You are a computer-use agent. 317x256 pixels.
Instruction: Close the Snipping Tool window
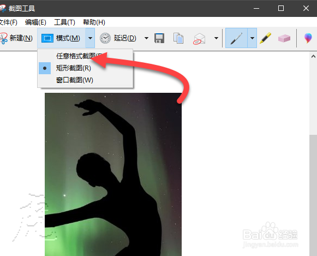click(x=306, y=8)
